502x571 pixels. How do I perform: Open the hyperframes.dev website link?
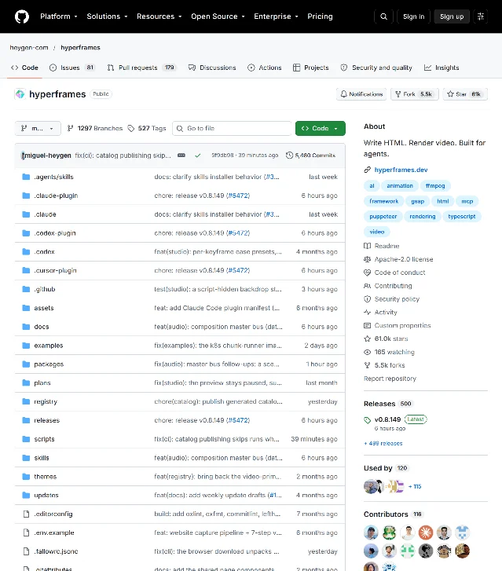(401, 170)
